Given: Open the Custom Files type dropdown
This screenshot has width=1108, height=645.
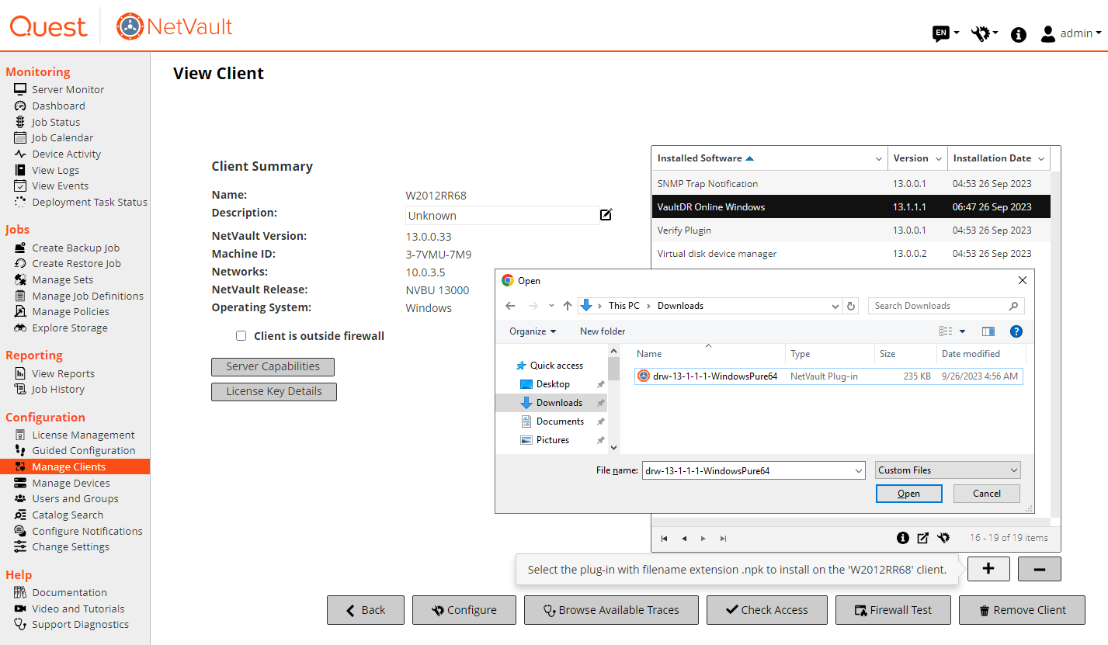Looking at the screenshot, I should [x=947, y=470].
